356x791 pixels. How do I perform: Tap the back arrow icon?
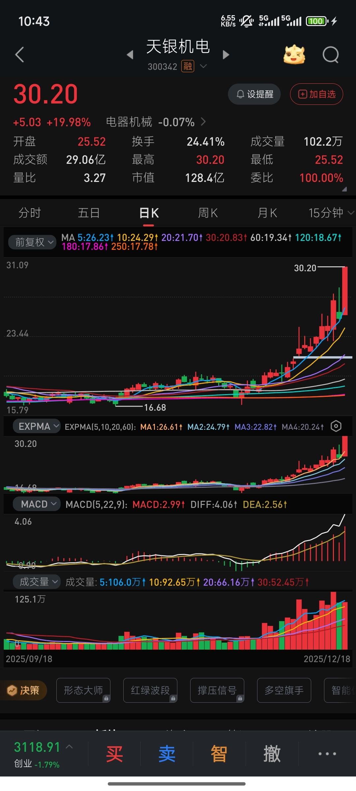point(20,54)
